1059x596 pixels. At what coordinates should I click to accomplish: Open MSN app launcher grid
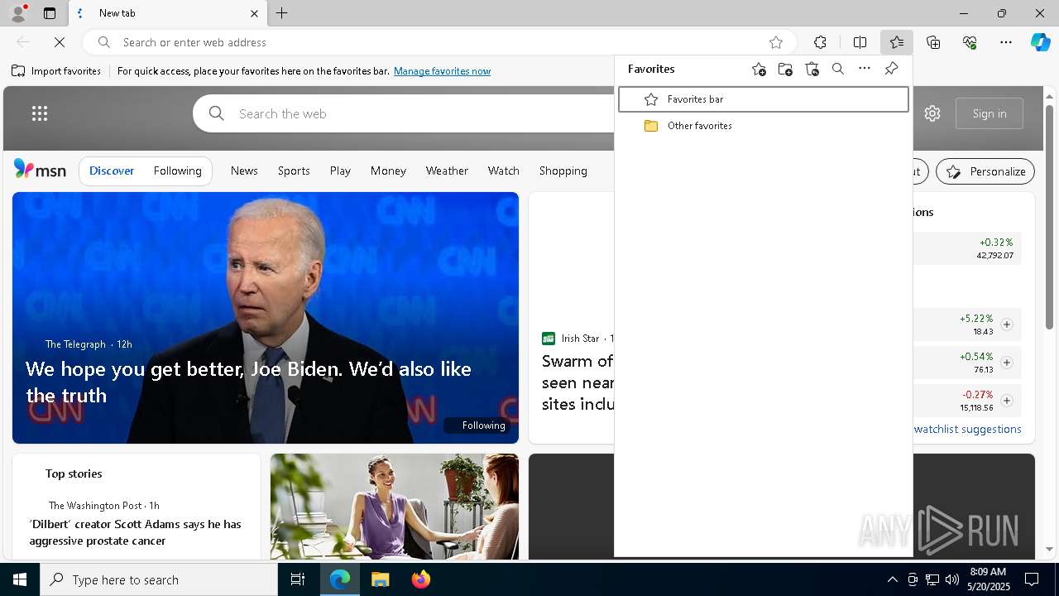40,113
